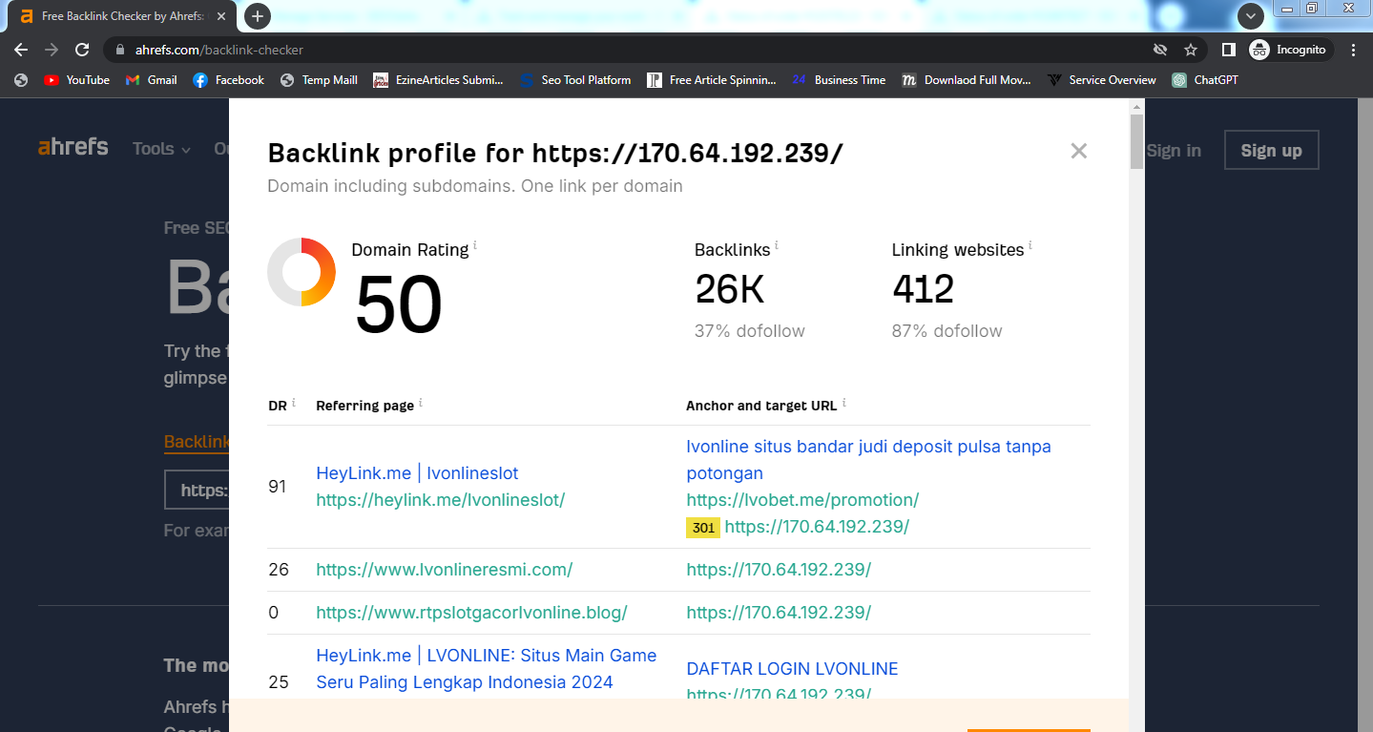The width and height of the screenshot is (1373, 732).
Task: Click the Domain Rating donut chart
Action: coord(302,272)
